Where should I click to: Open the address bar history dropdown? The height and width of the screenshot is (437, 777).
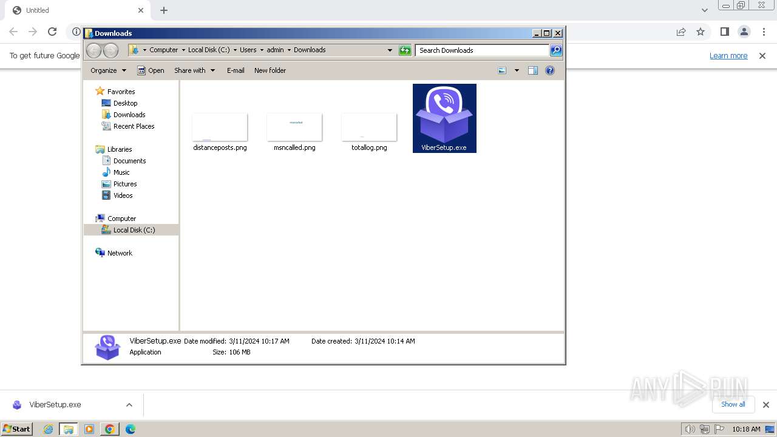point(390,50)
